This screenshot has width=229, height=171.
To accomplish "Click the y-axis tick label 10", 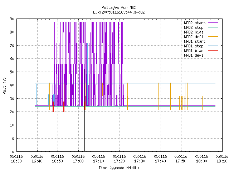I will tap(12, 125).
